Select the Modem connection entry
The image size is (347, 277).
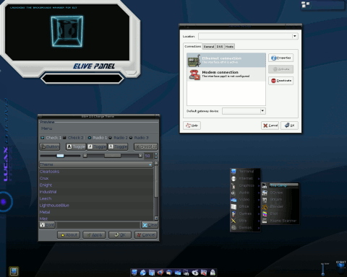[x=226, y=74]
